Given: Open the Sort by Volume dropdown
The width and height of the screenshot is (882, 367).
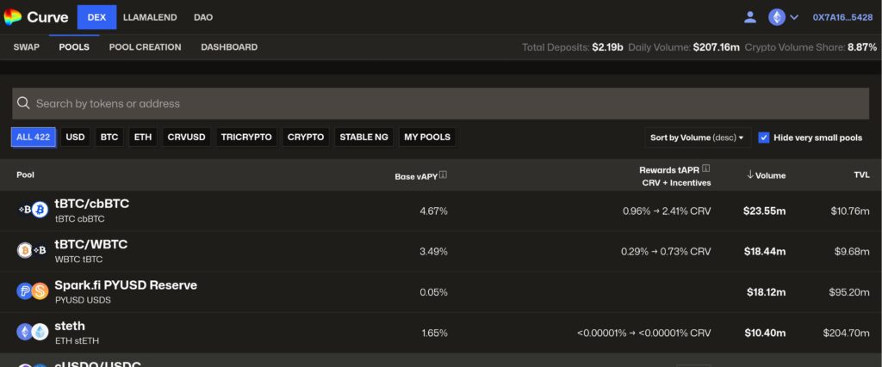Looking at the screenshot, I should (697, 138).
